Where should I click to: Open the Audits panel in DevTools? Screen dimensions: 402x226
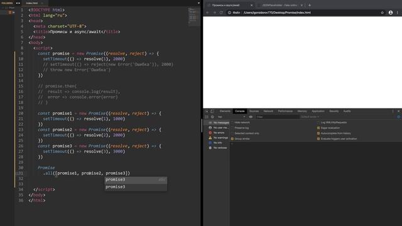pos(347,111)
